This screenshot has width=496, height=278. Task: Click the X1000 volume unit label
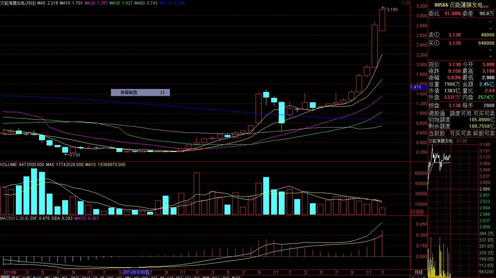[x=417, y=212]
